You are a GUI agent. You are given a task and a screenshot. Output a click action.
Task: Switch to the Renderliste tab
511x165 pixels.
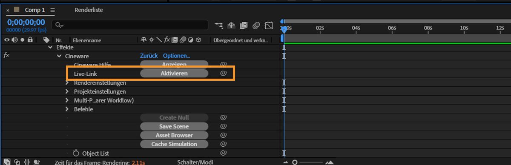pos(89,10)
